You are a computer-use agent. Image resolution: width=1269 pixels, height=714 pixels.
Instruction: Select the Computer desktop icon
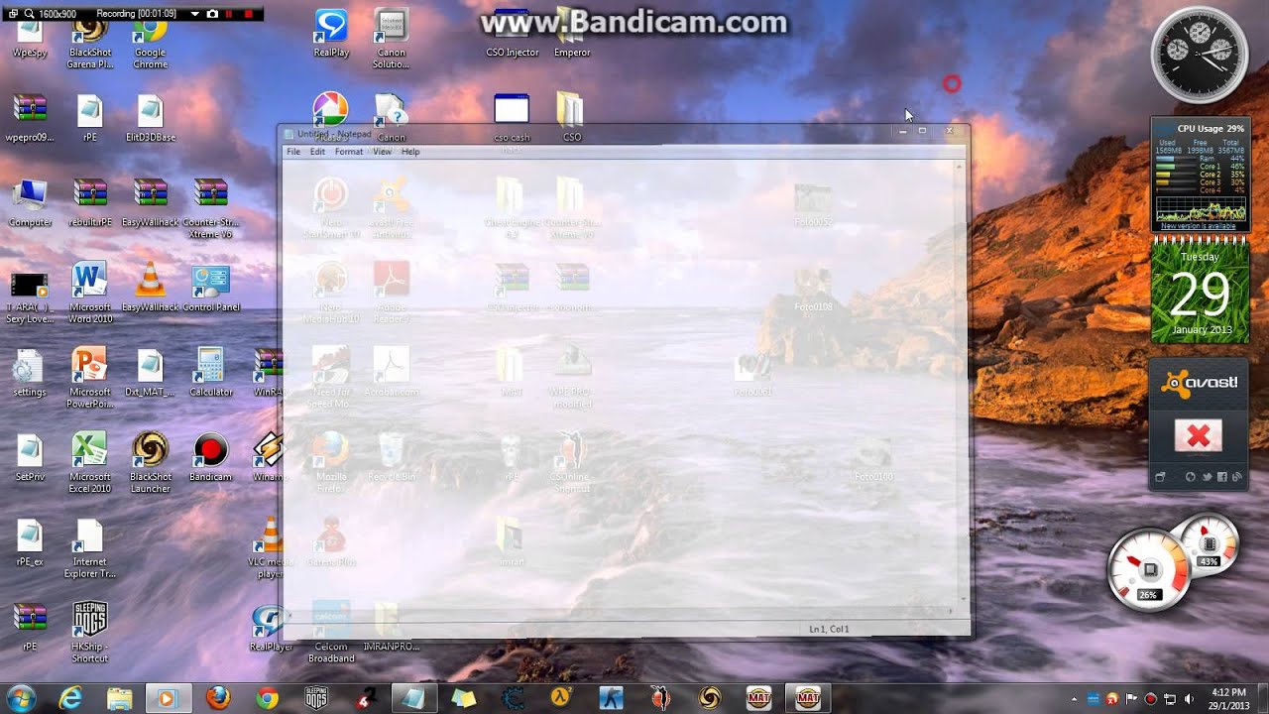click(x=30, y=203)
